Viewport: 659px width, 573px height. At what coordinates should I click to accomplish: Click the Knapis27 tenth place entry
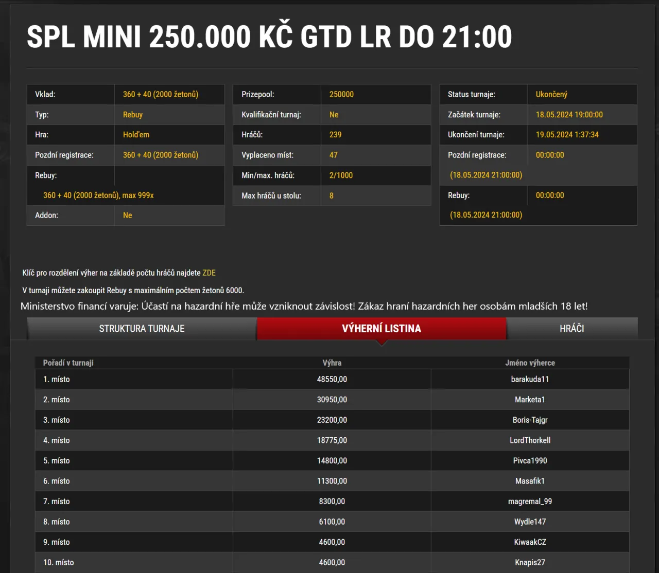coord(530,562)
